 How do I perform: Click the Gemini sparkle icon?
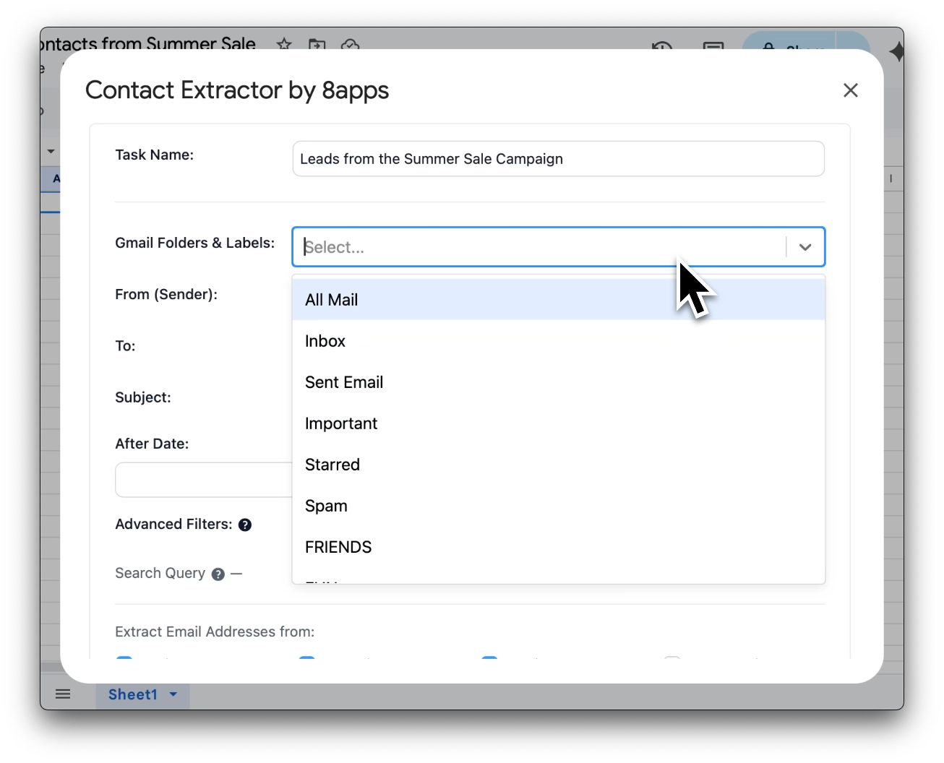896,52
